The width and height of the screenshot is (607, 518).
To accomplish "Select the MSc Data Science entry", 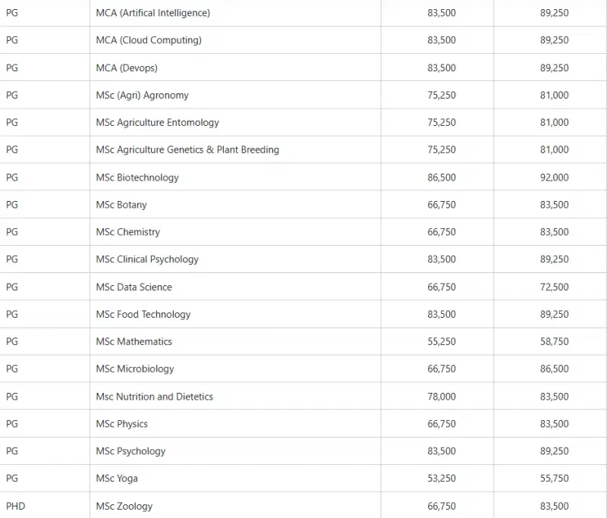I will point(134,287).
